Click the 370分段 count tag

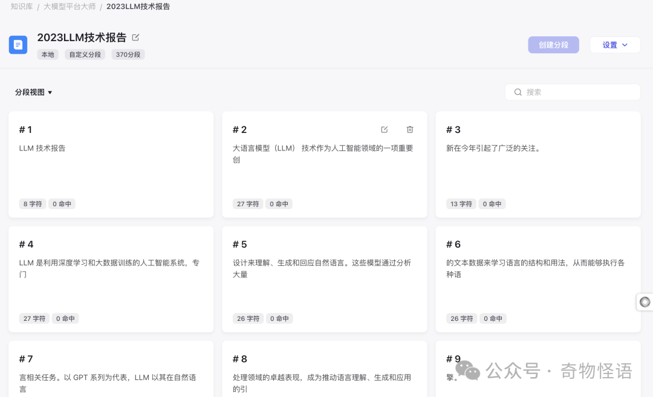128,54
